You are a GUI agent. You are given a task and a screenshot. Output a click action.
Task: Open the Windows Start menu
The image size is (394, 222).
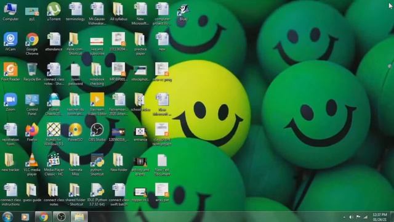(8, 216)
